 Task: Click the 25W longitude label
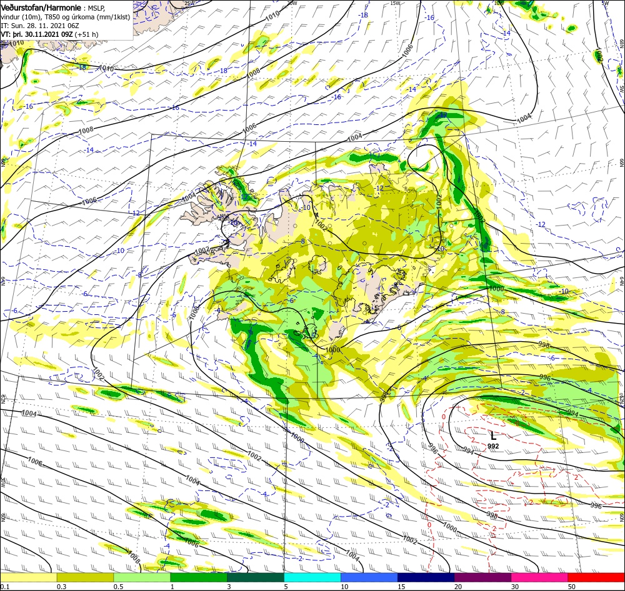pos(189,3)
